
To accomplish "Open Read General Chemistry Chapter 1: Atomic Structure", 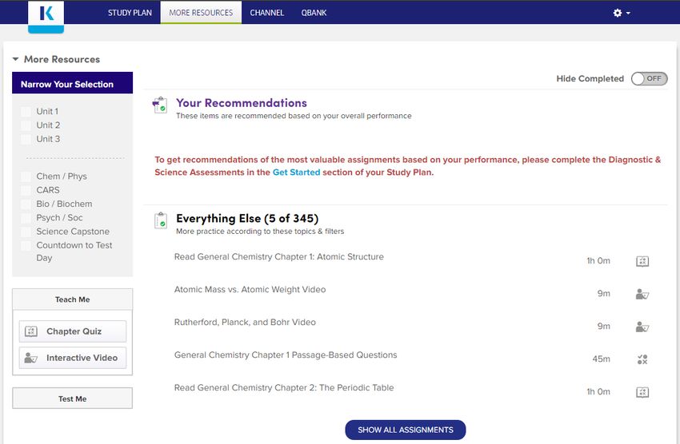I will (279, 256).
